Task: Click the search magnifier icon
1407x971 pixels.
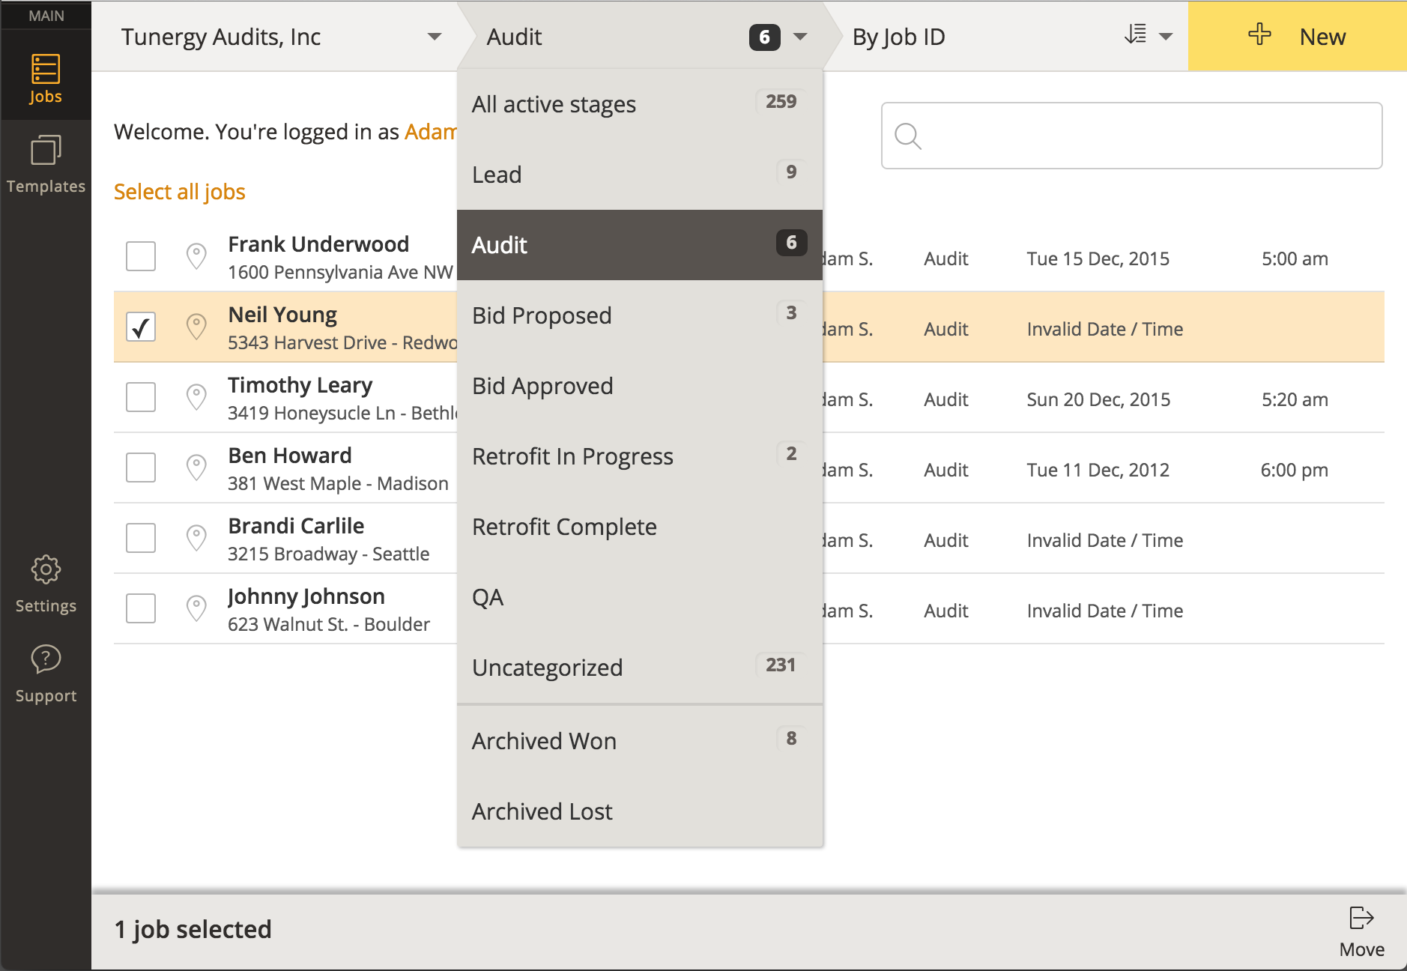Action: point(908,136)
